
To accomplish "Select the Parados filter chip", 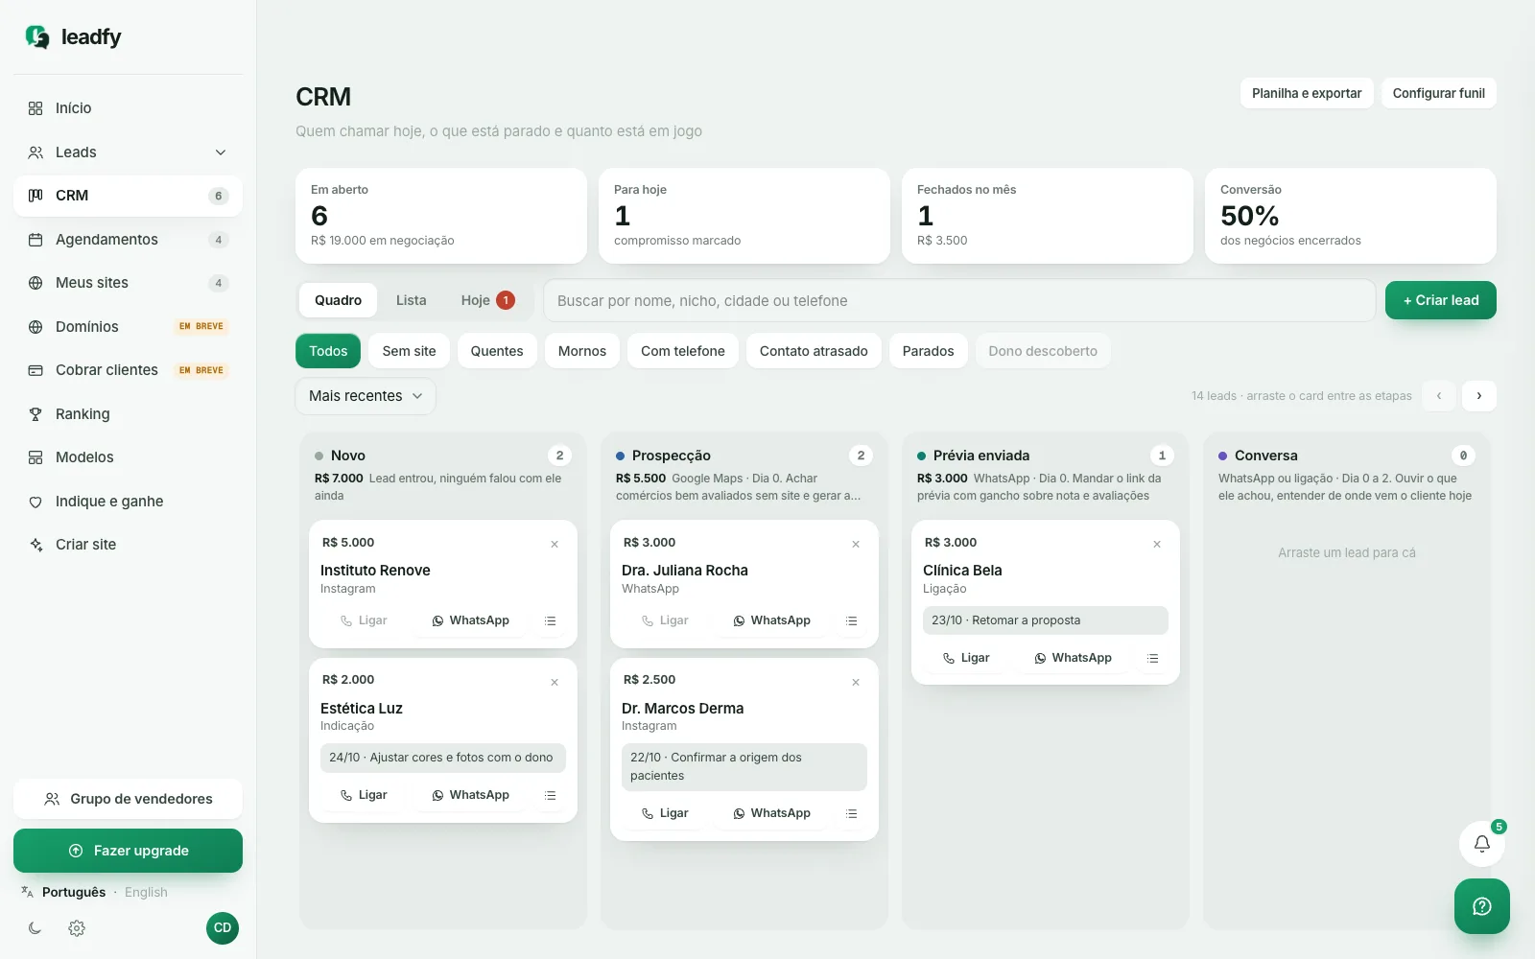I will tap(928, 351).
